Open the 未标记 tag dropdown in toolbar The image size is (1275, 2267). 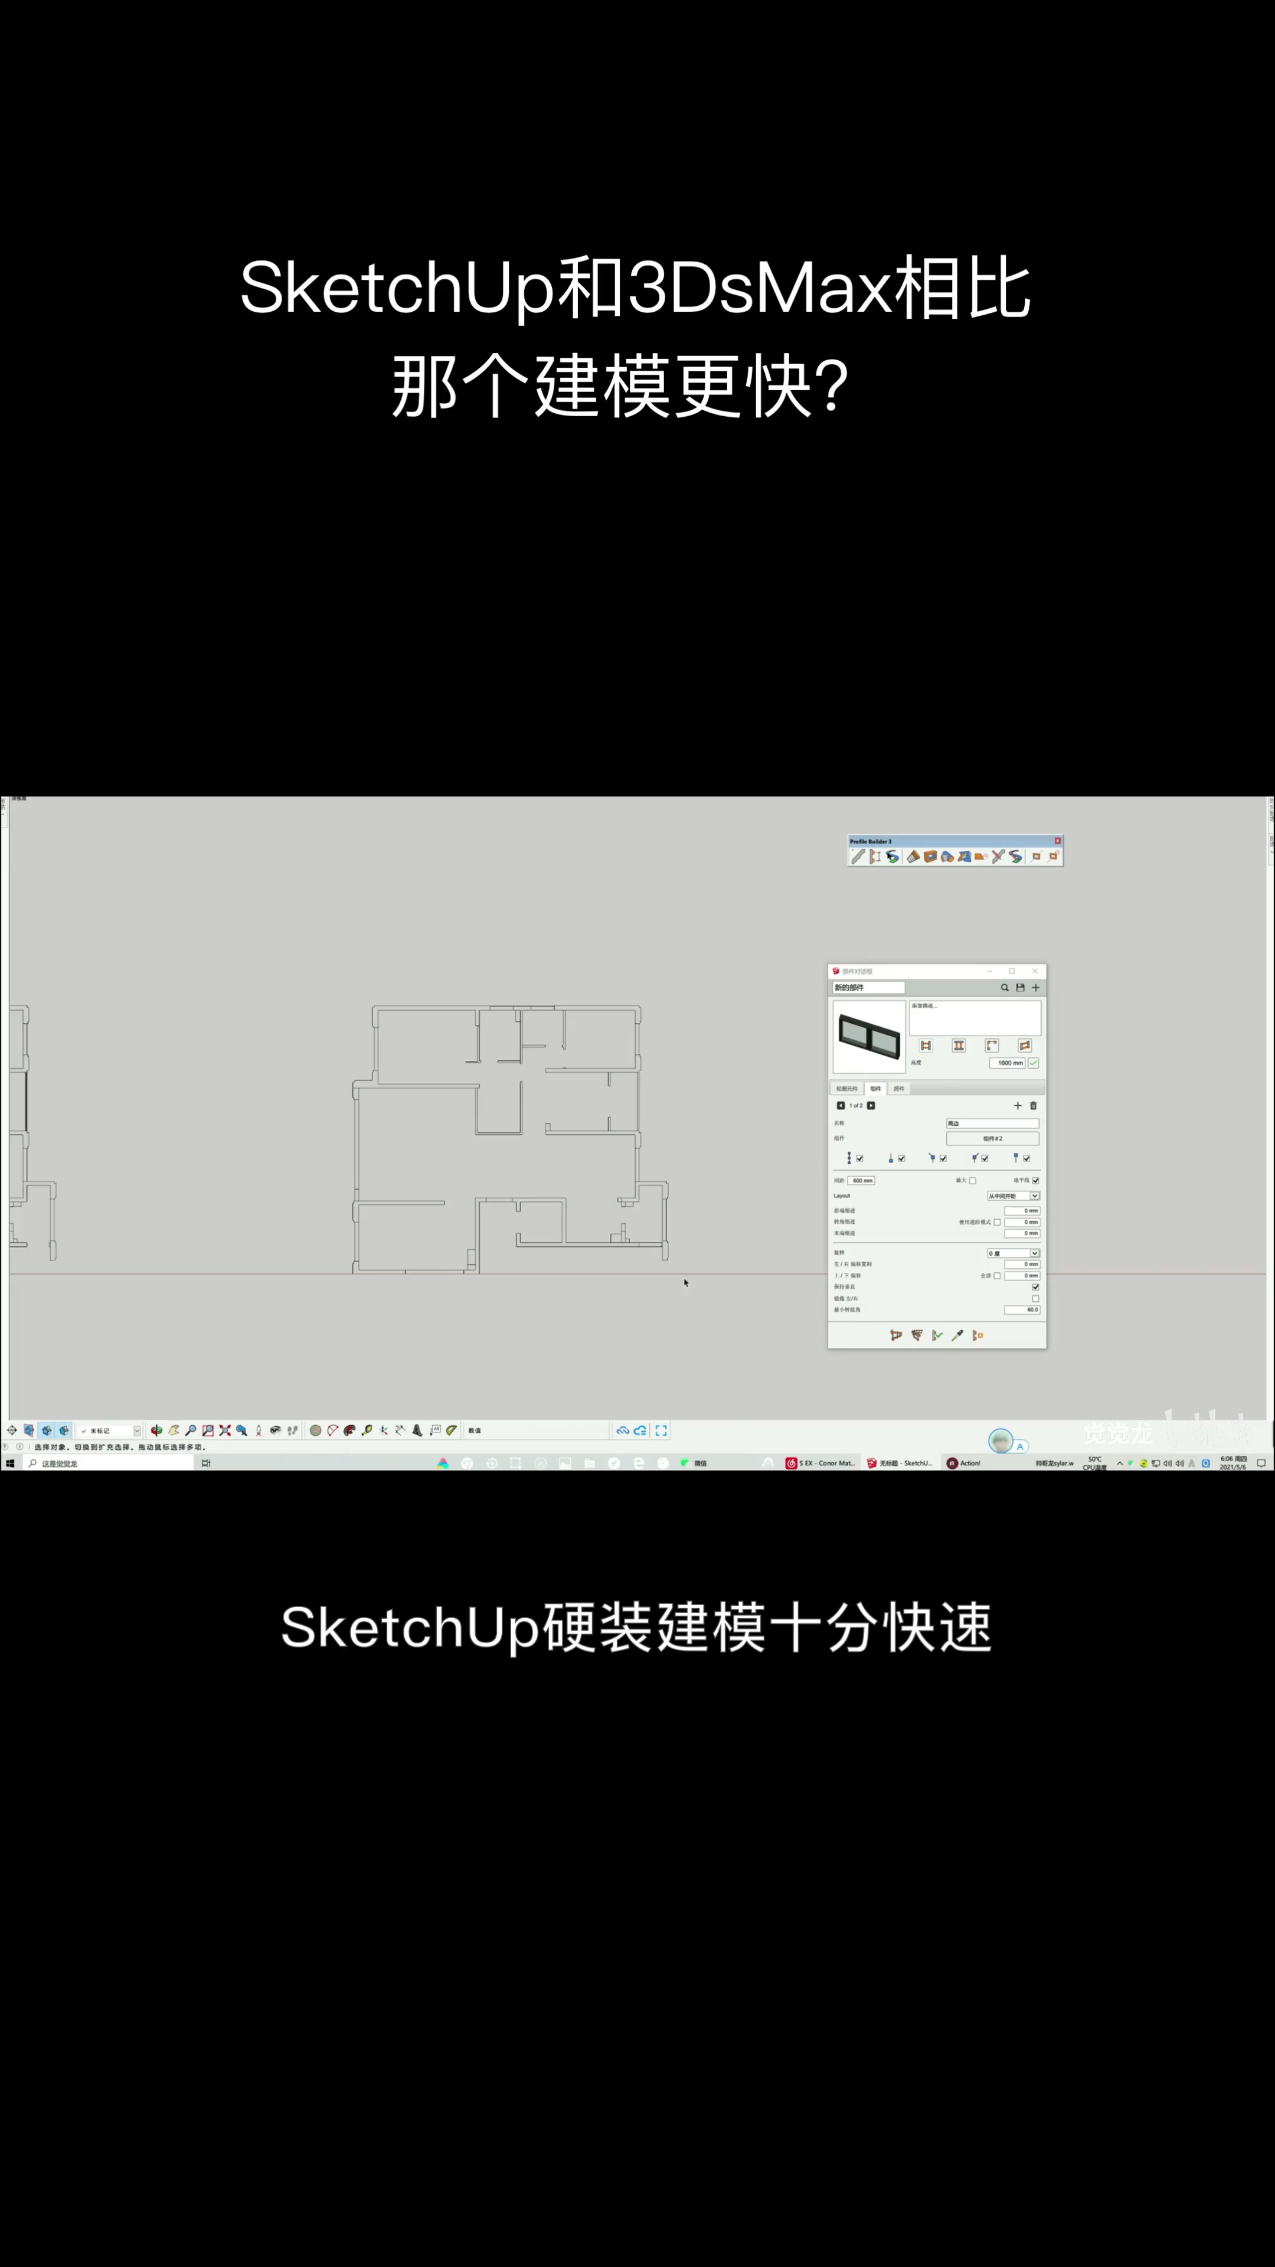coord(110,1431)
